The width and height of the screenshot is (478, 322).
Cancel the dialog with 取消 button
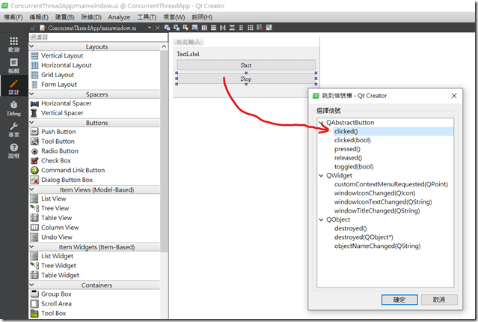(x=439, y=300)
